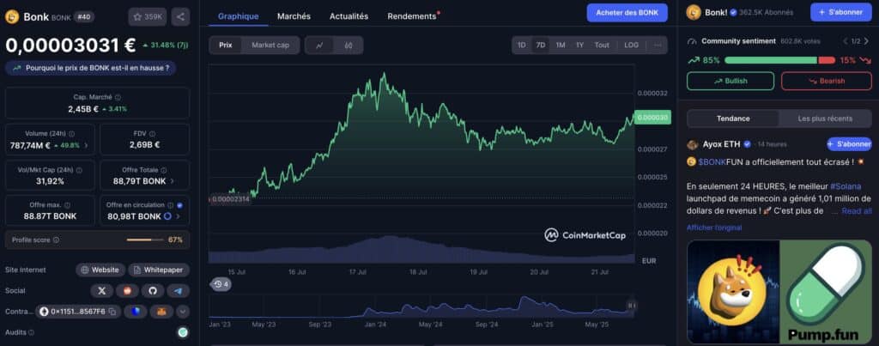The width and height of the screenshot is (879, 346).
Task: Expand Offre Totale details chevron
Action: 172,181
